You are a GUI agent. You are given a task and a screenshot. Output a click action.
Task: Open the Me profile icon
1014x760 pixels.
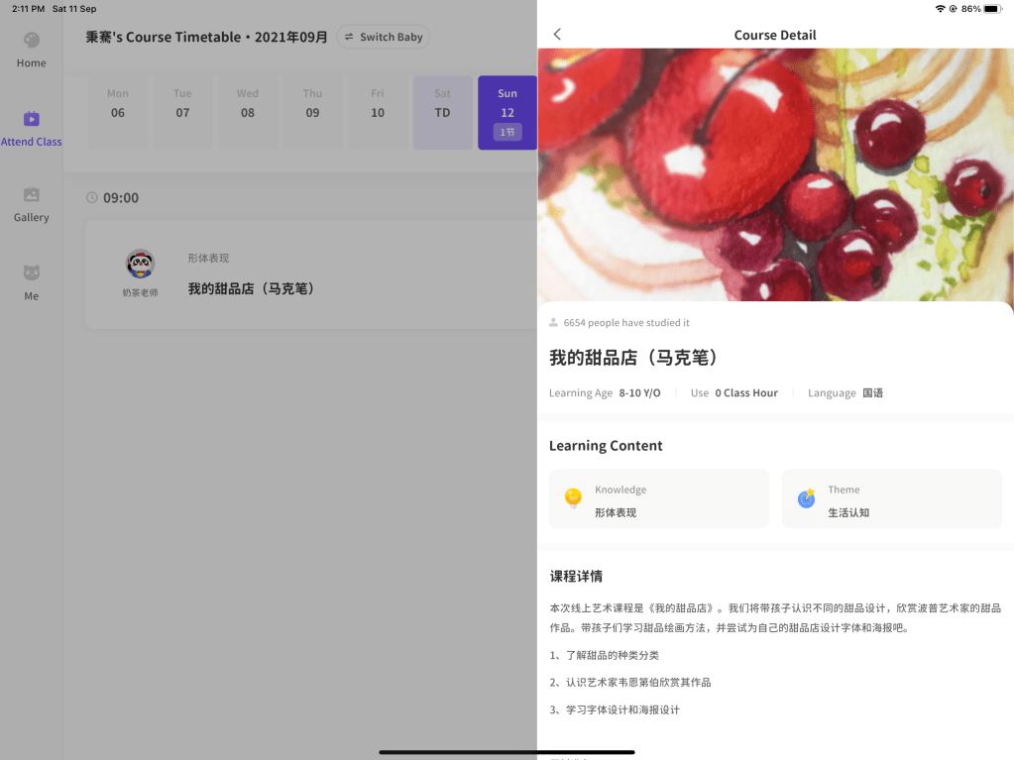[32, 273]
